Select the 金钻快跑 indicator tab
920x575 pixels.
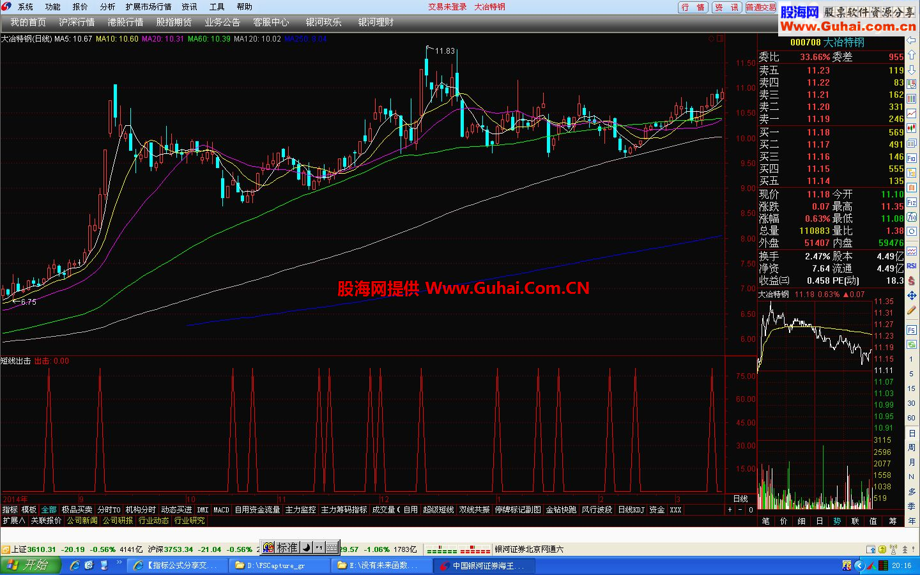(561, 510)
